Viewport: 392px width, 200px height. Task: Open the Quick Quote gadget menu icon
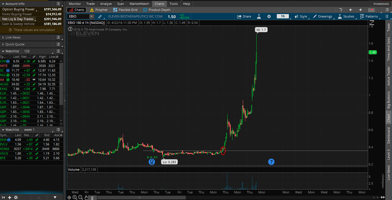pos(58,44)
